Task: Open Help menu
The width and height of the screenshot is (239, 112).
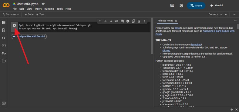Action: (68, 9)
